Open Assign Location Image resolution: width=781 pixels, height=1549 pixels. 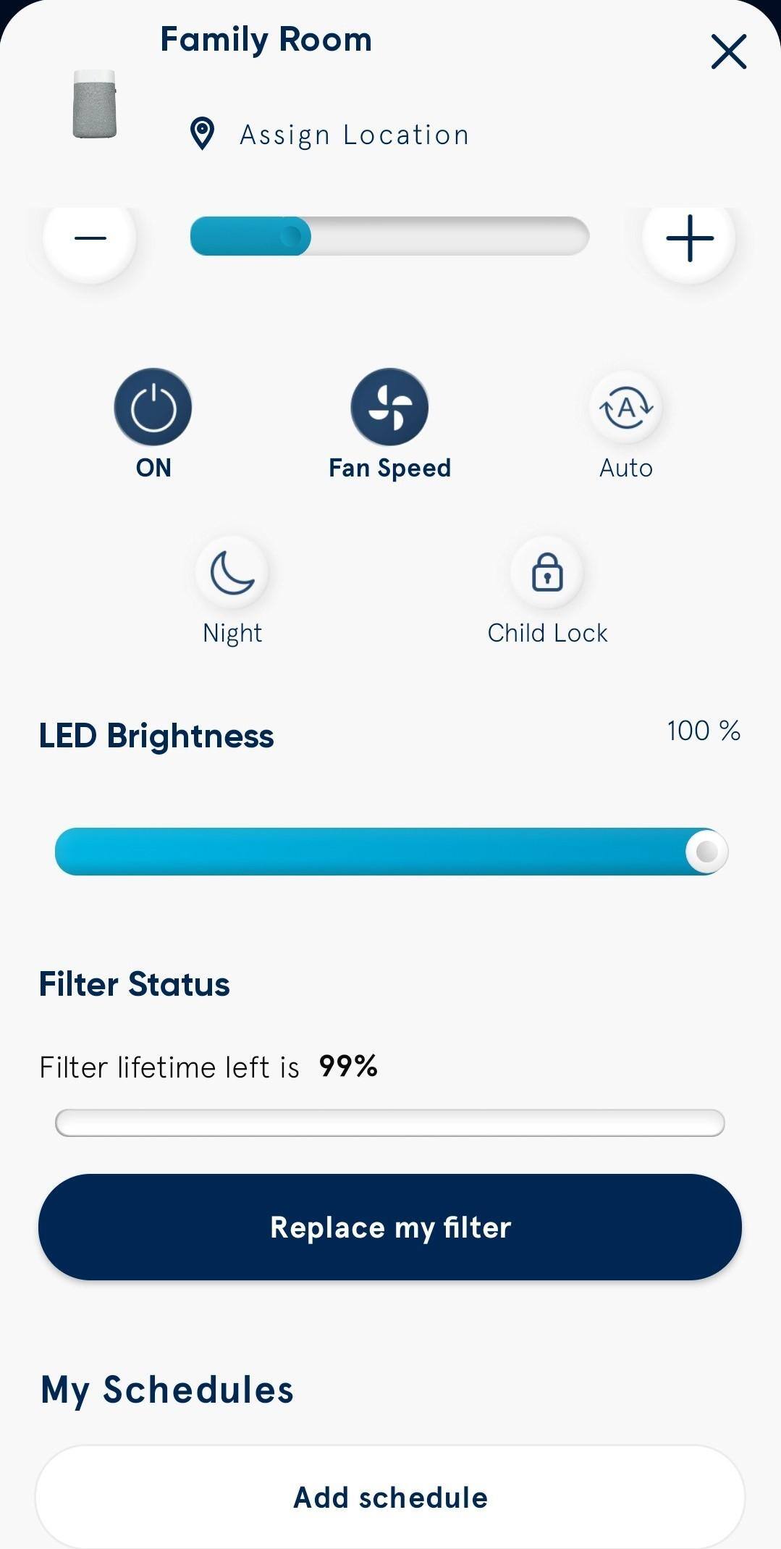355,135
